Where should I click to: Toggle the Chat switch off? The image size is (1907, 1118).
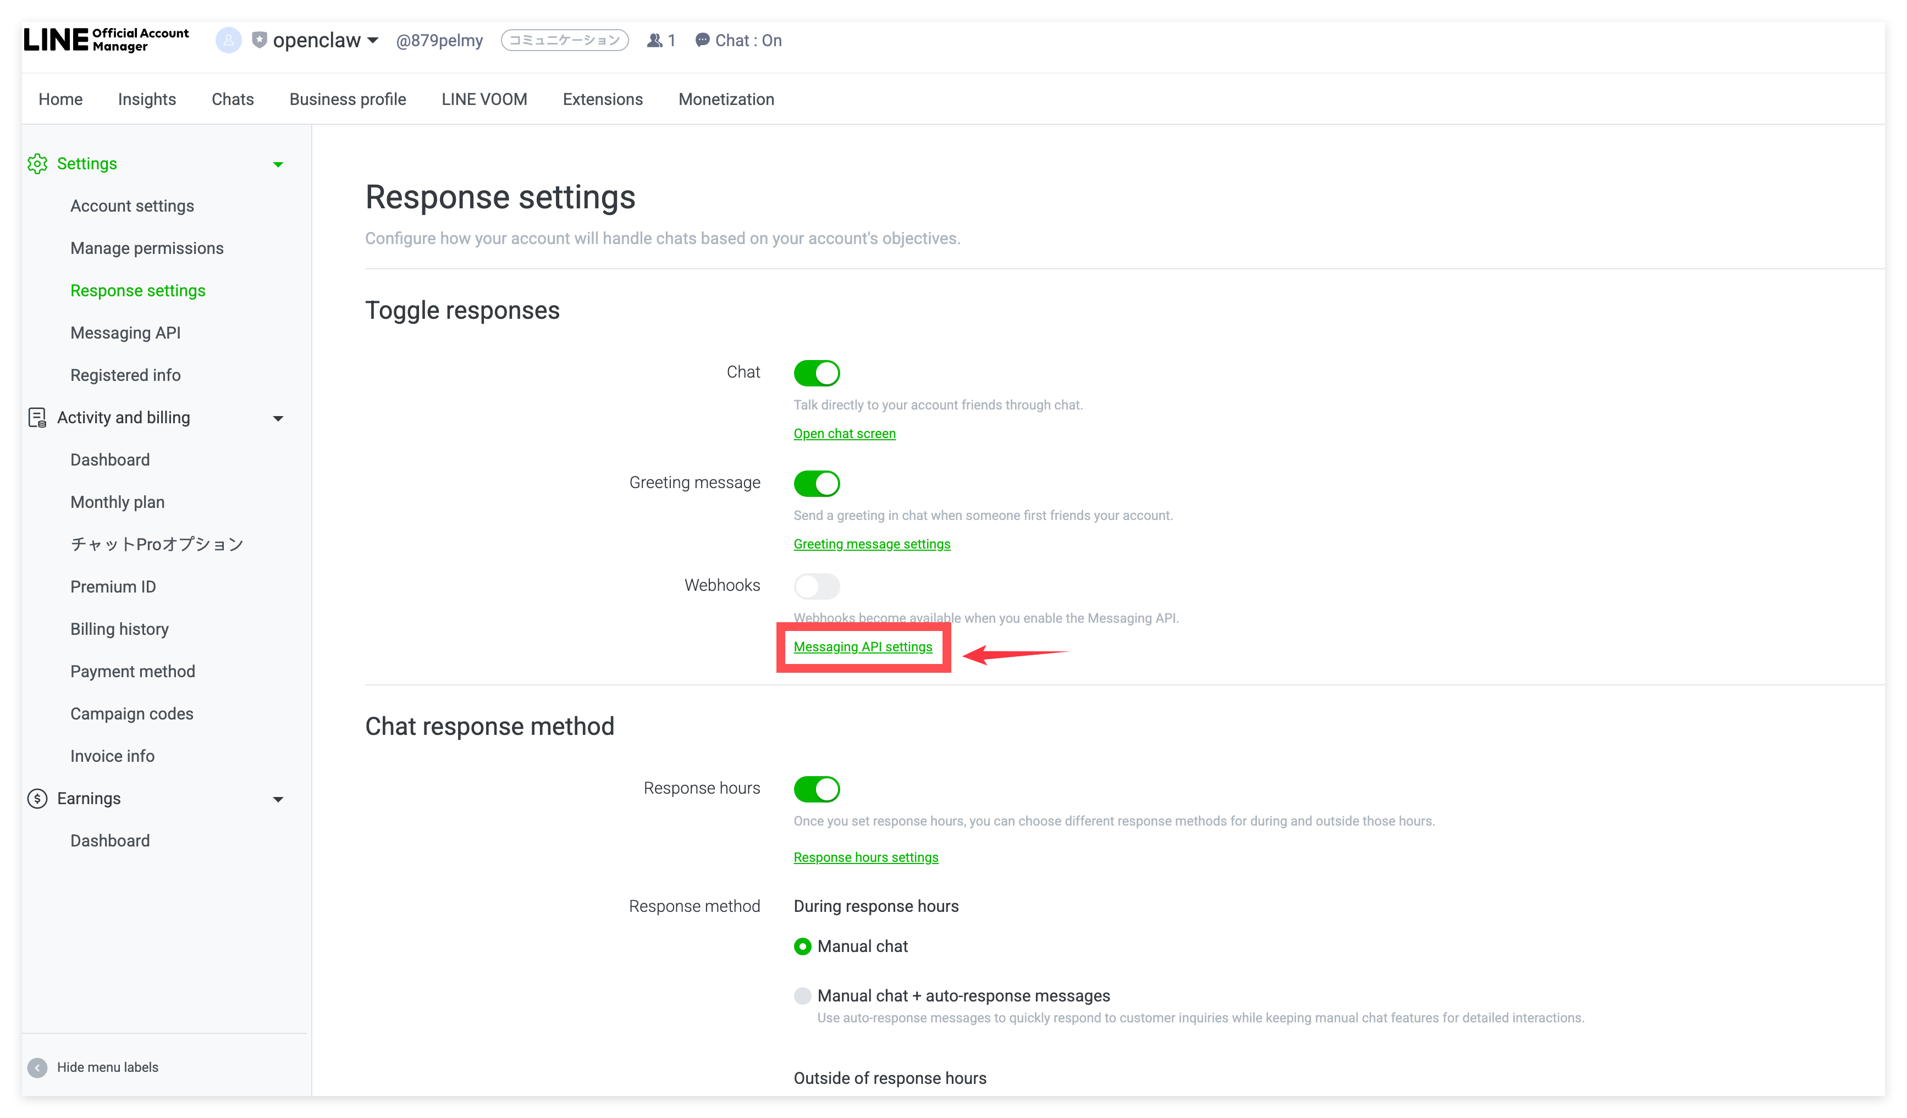pos(817,373)
